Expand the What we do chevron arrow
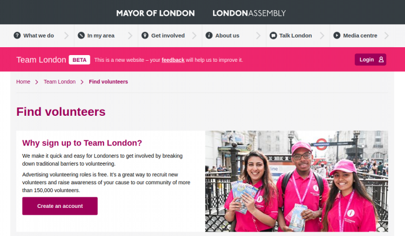The width and height of the screenshot is (405, 236). click(66, 35)
